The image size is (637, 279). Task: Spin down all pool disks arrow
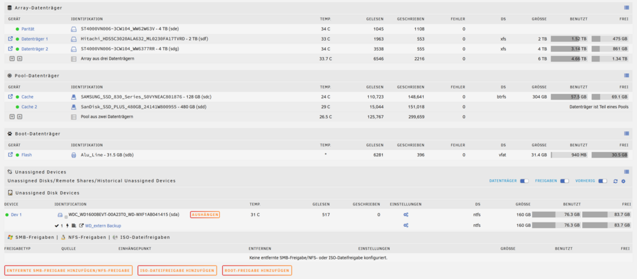click(x=11, y=116)
